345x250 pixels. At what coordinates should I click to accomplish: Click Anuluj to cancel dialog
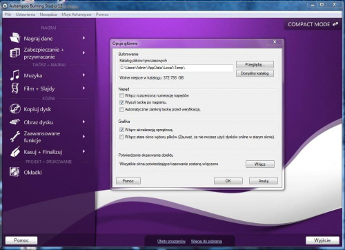pos(264,181)
